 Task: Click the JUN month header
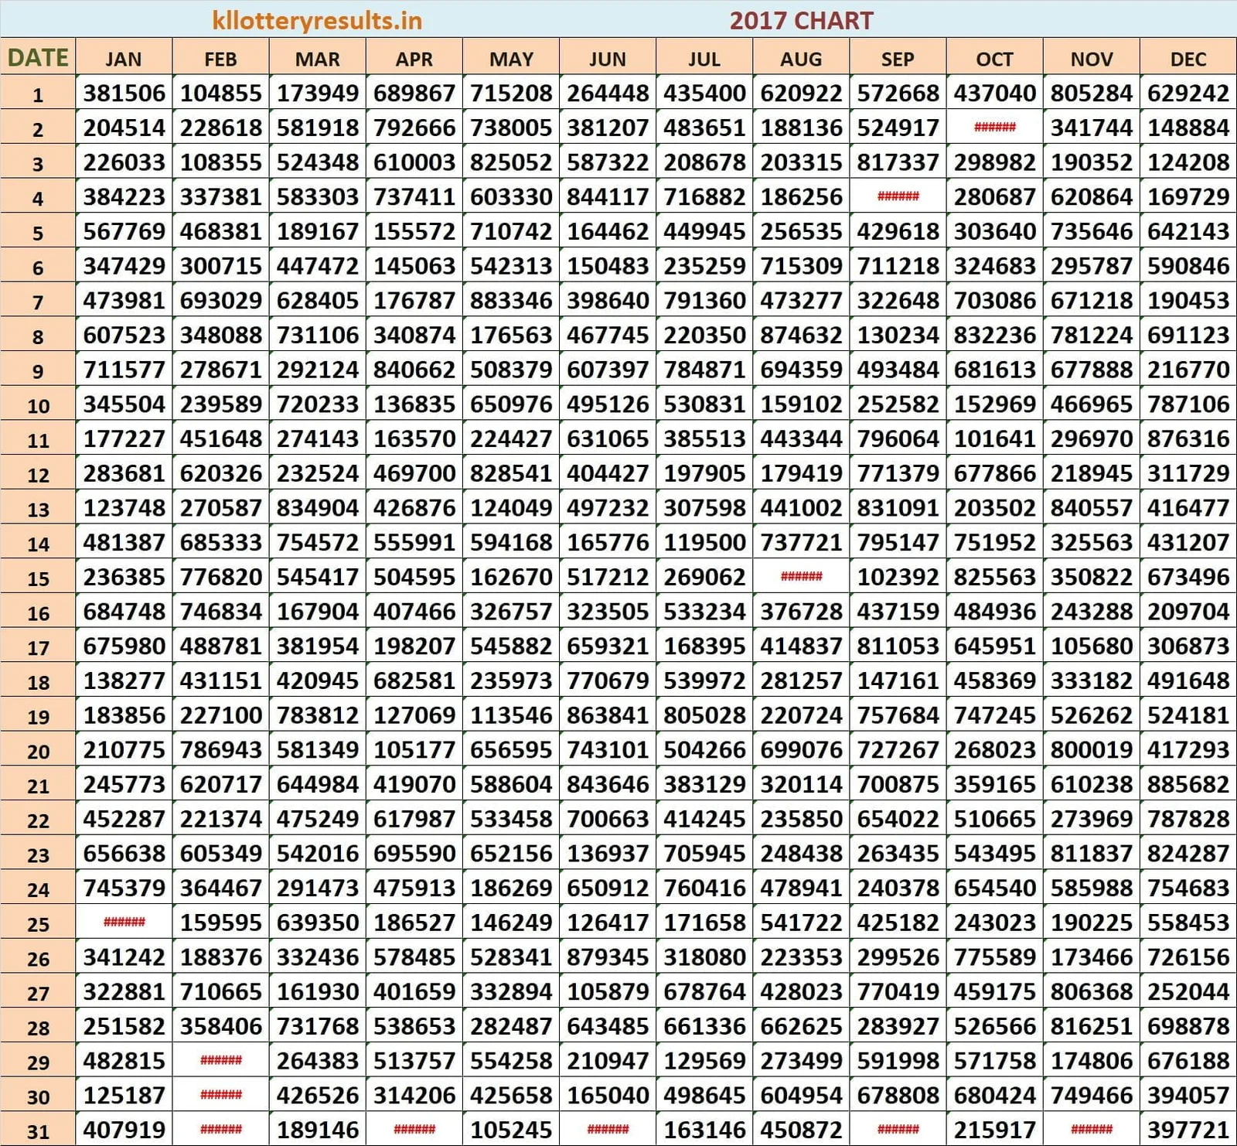click(608, 60)
